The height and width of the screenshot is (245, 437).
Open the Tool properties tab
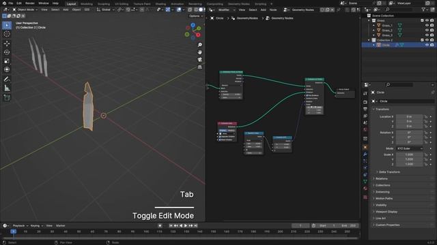365,94
